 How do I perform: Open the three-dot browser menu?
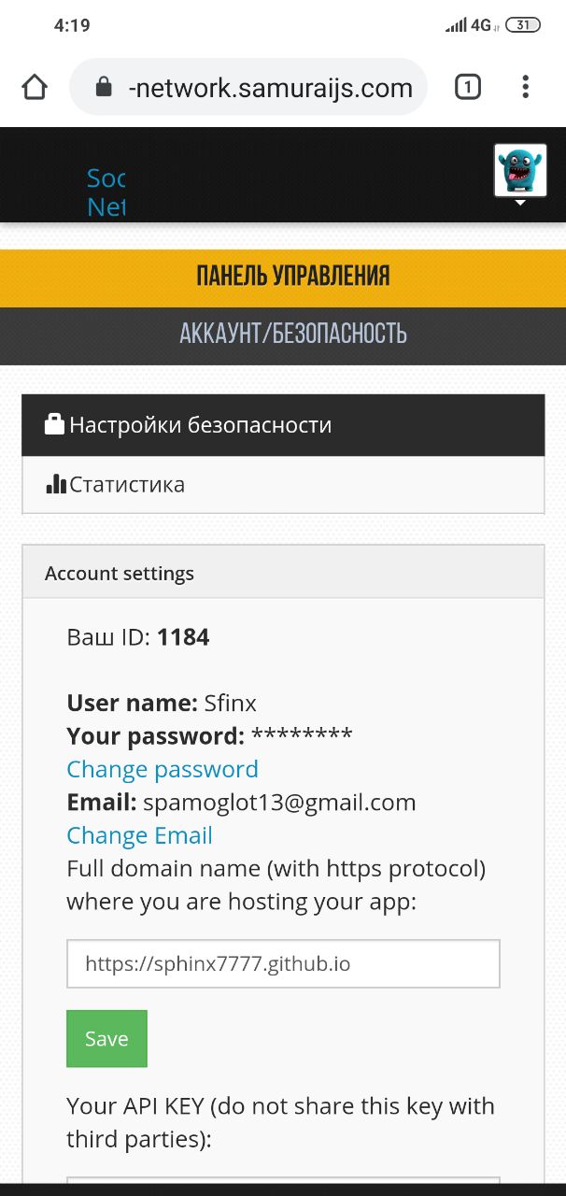coord(526,88)
